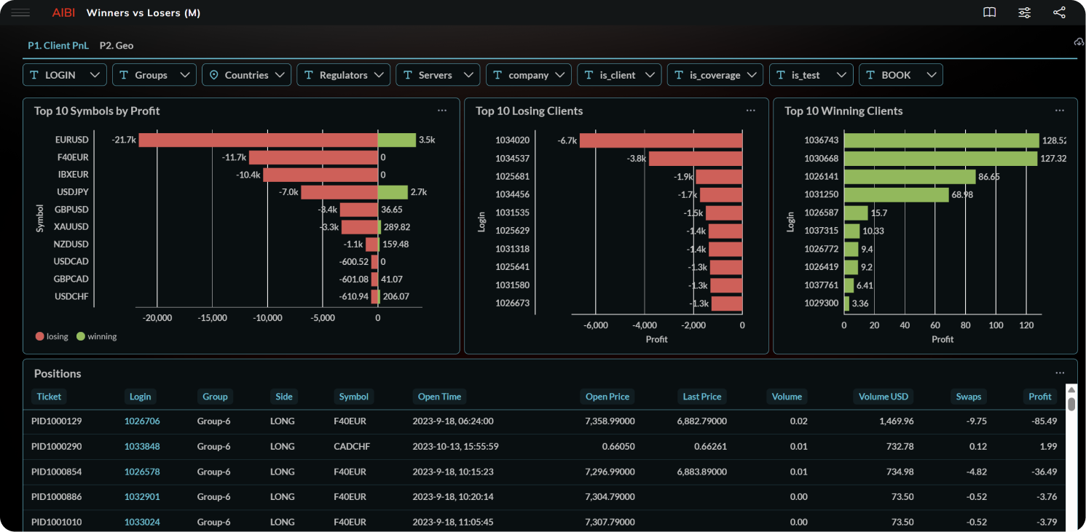Select the green bar for client 1036743
Image resolution: width=1086 pixels, height=532 pixels.
(x=942, y=140)
